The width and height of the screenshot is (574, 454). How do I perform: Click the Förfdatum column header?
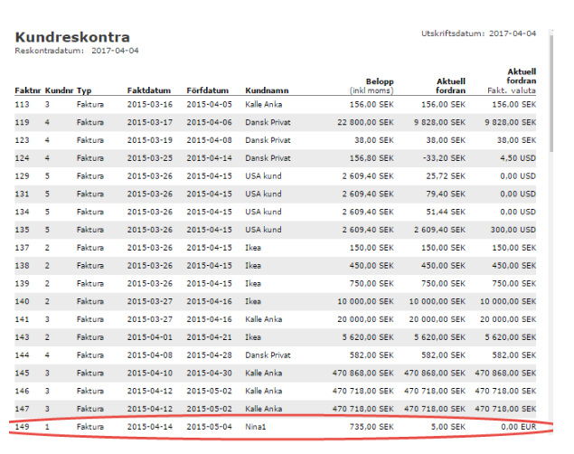tap(206, 90)
